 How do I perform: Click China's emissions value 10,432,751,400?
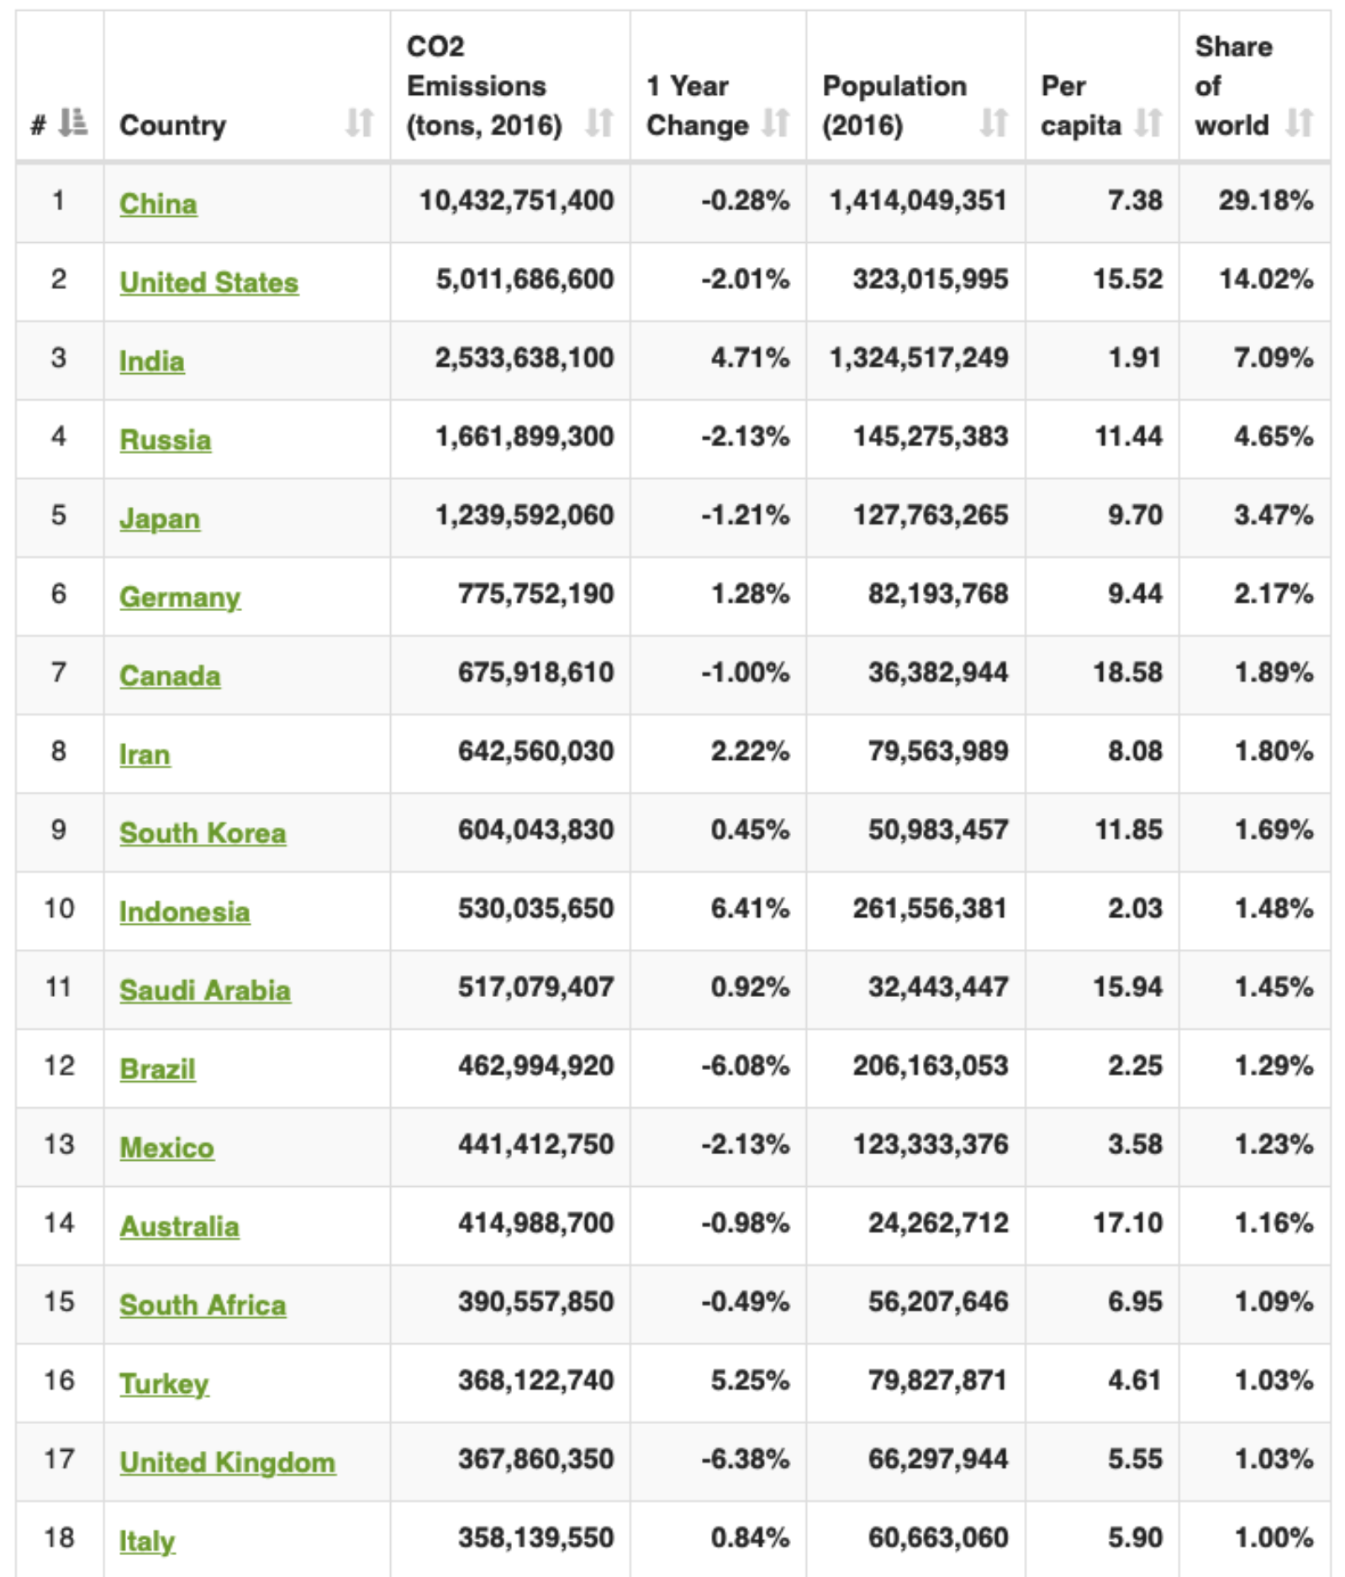click(516, 200)
